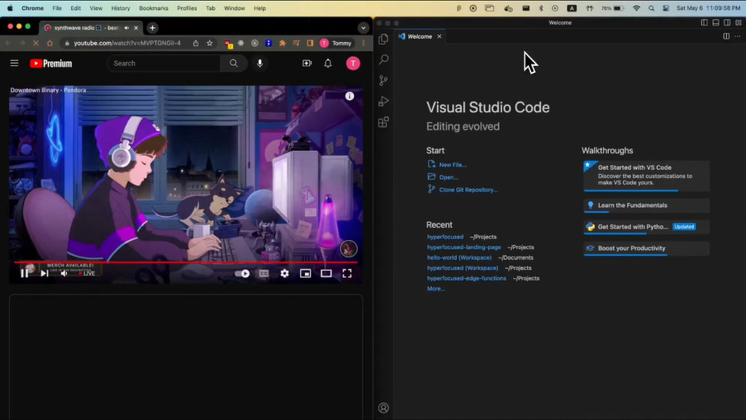The width and height of the screenshot is (746, 420).
Task: Open YouTube player settings gear
Action: click(284, 273)
